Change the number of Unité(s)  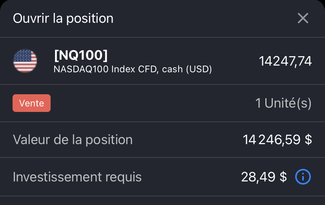[283, 103]
